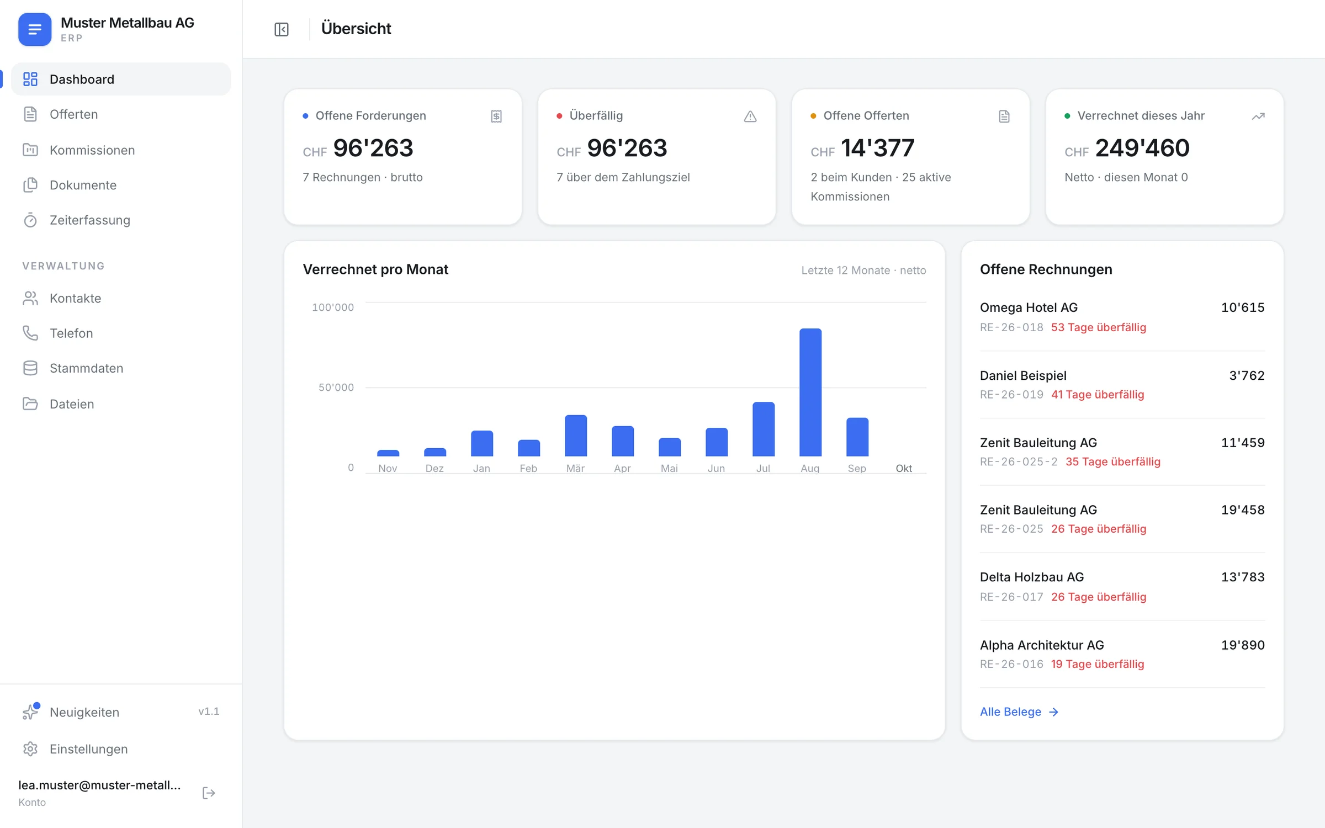1325x828 pixels.
Task: Click the warning triangle icon on Überfällig card
Action: click(x=750, y=116)
